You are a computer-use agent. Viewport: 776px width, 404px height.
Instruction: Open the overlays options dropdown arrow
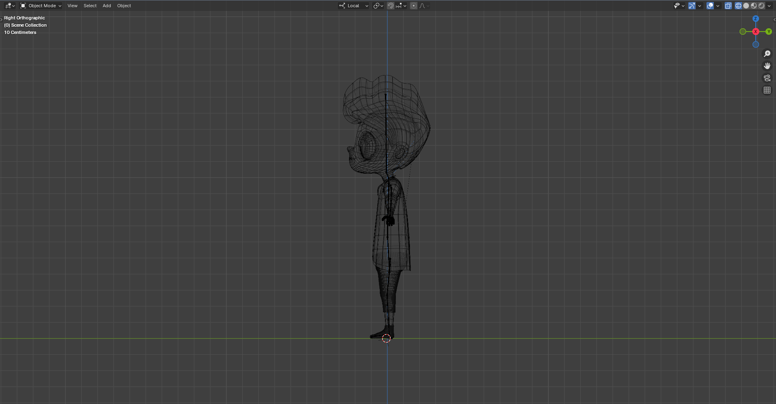(718, 6)
